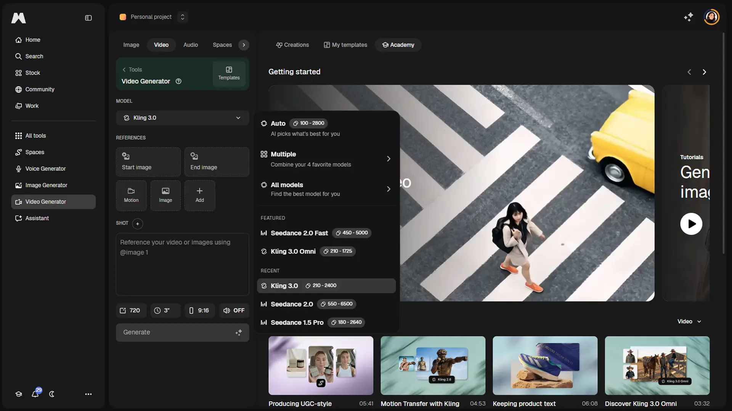Show more tabs with arrow after Spaces
This screenshot has width=732, height=411.
click(244, 45)
